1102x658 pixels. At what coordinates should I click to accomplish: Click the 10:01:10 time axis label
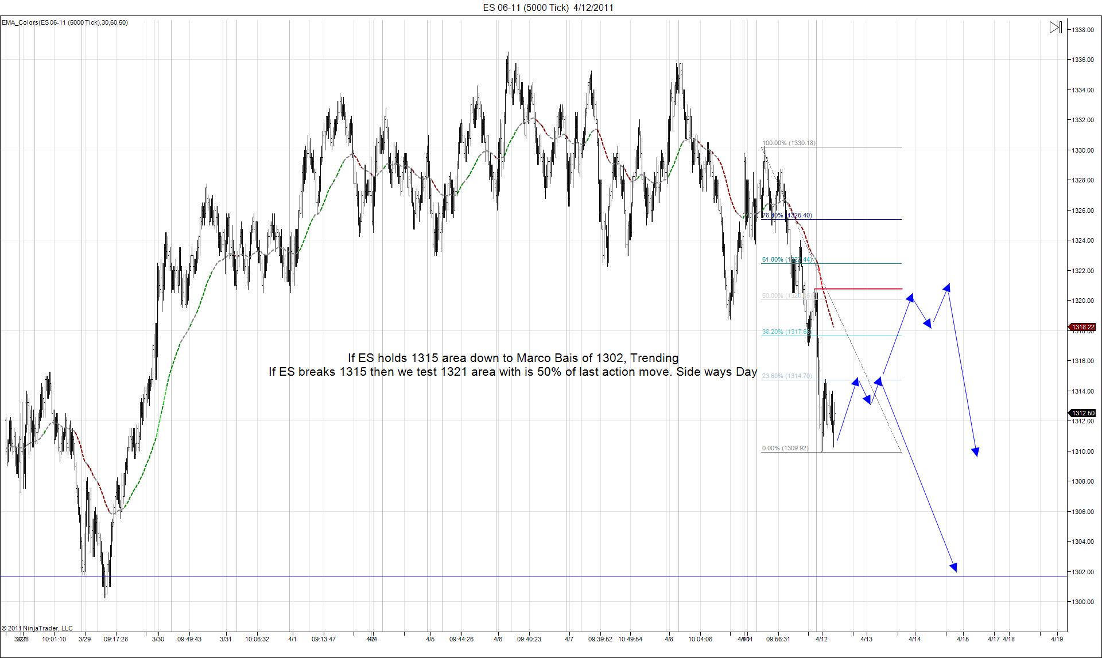pos(54,638)
